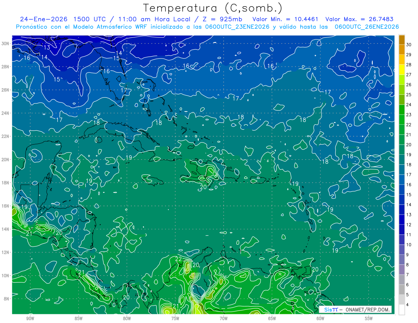Click the "28N" latitude axis label
The width and height of the screenshot is (418, 323).
[x=5, y=67]
